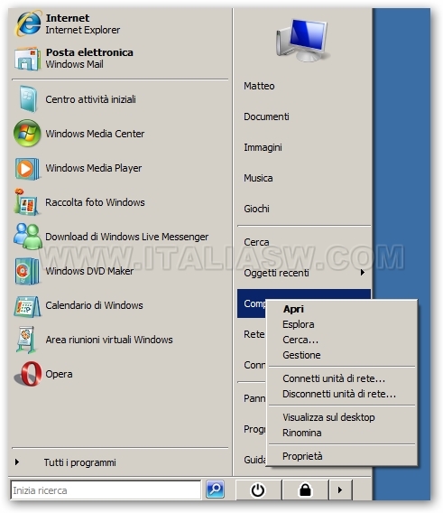The width and height of the screenshot is (443, 513).
Task: Open Raccolta foto Windows icon
Action: [27, 202]
